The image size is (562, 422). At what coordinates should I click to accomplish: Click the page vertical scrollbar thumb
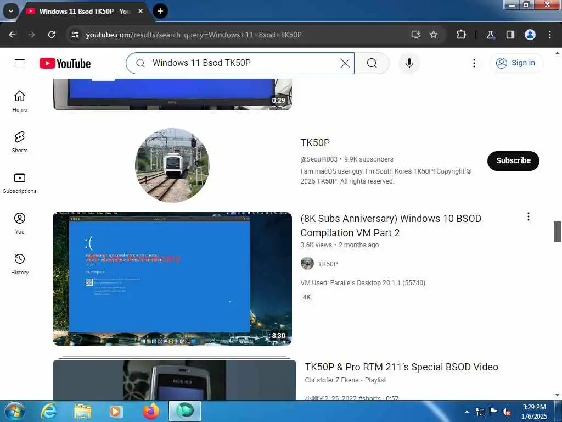tap(557, 232)
